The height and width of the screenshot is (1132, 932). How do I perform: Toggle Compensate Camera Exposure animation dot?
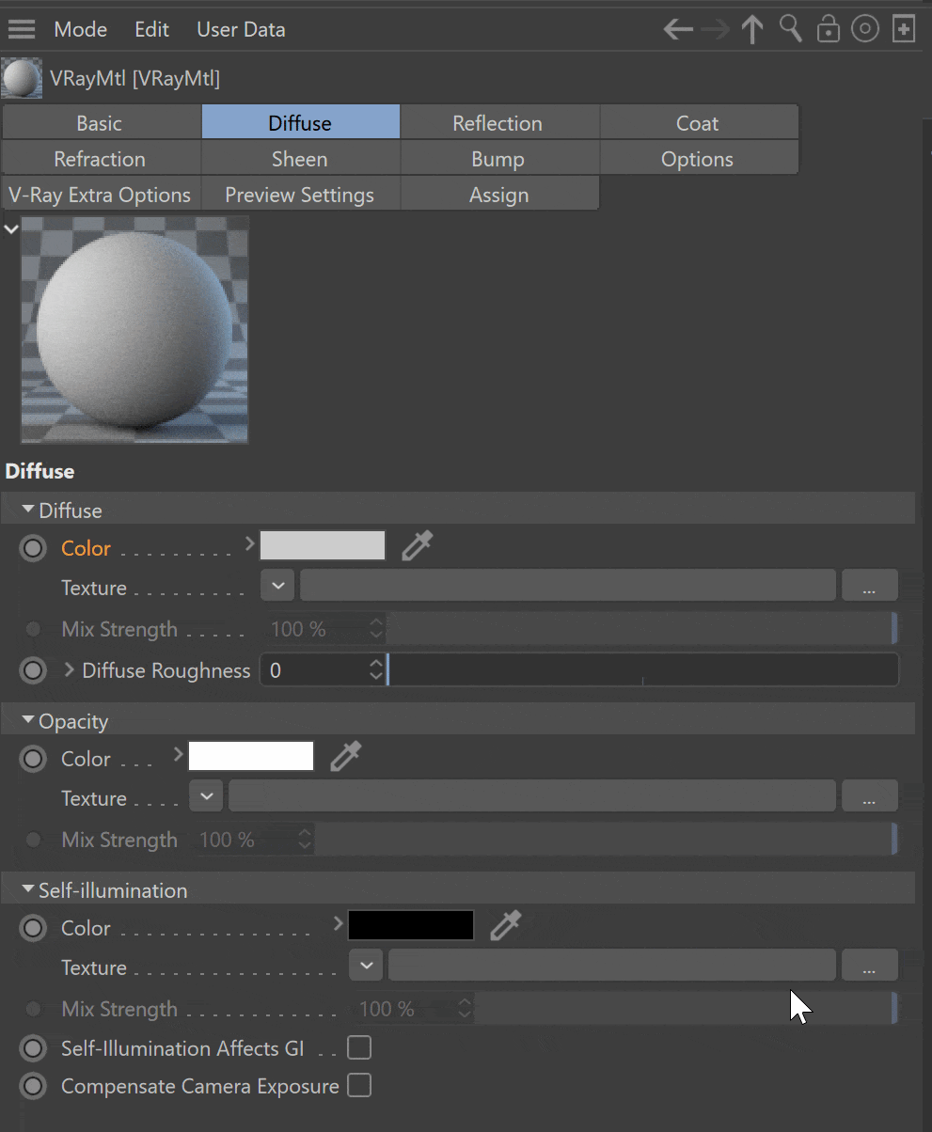click(x=33, y=1086)
